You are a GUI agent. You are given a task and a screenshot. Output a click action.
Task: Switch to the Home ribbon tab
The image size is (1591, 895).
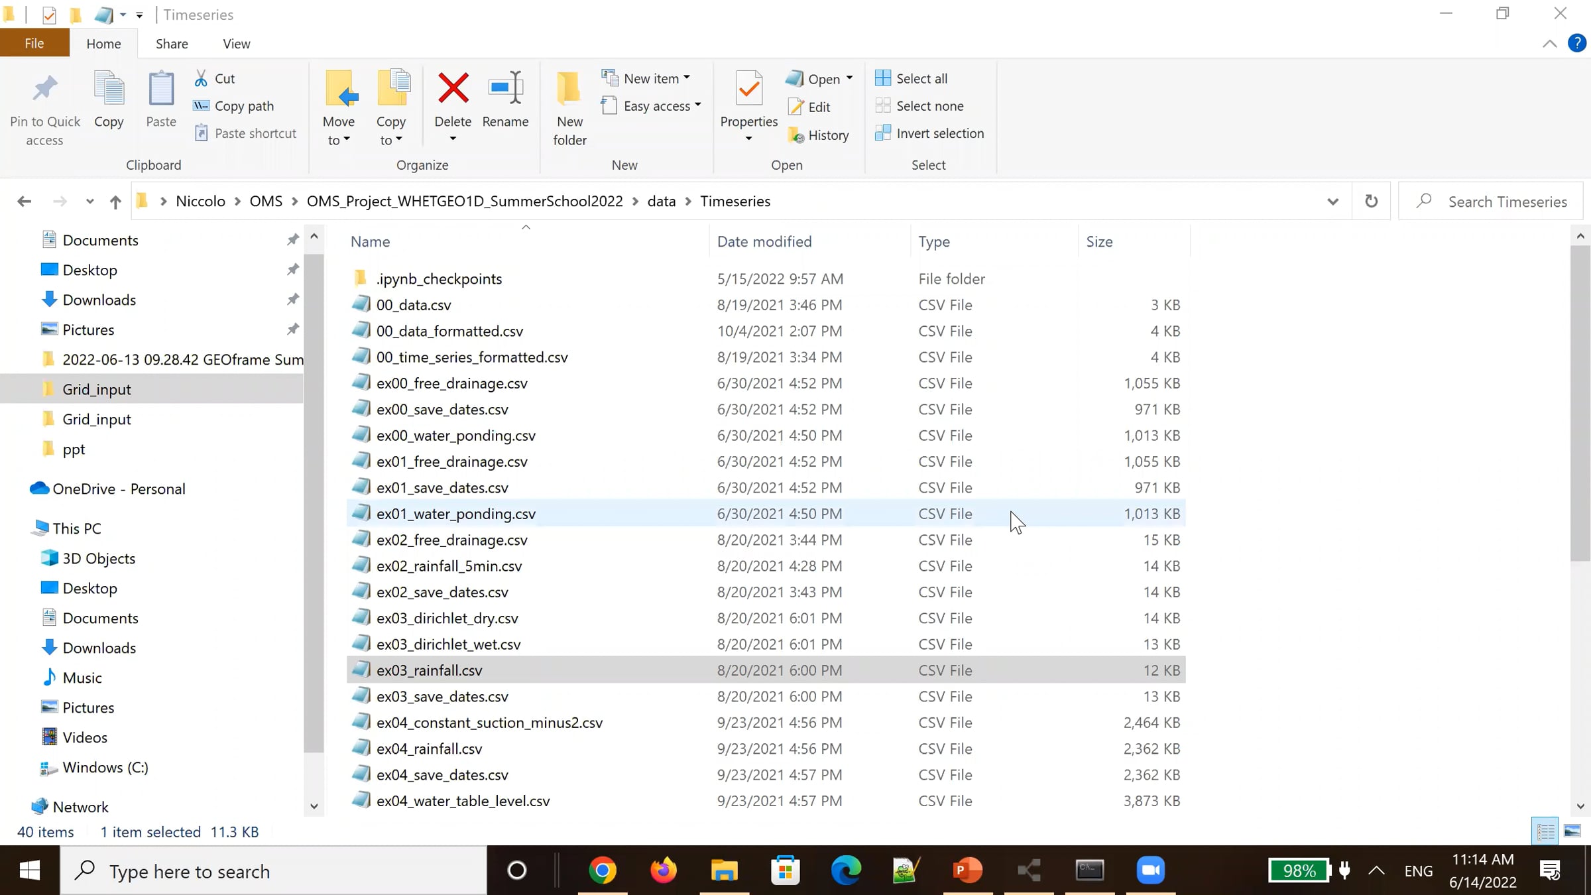[103, 44]
